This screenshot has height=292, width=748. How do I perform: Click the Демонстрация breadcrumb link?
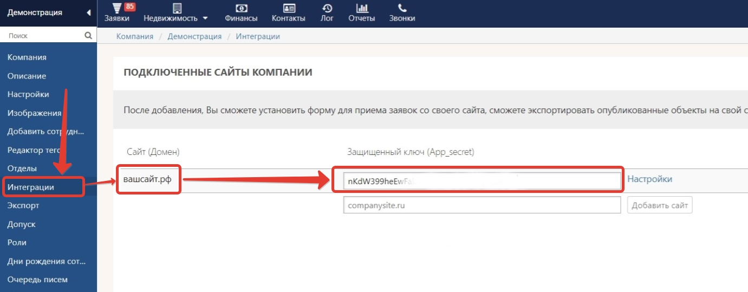click(194, 36)
